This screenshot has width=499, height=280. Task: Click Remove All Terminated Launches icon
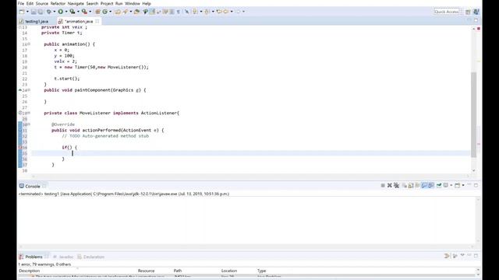tap(396, 185)
